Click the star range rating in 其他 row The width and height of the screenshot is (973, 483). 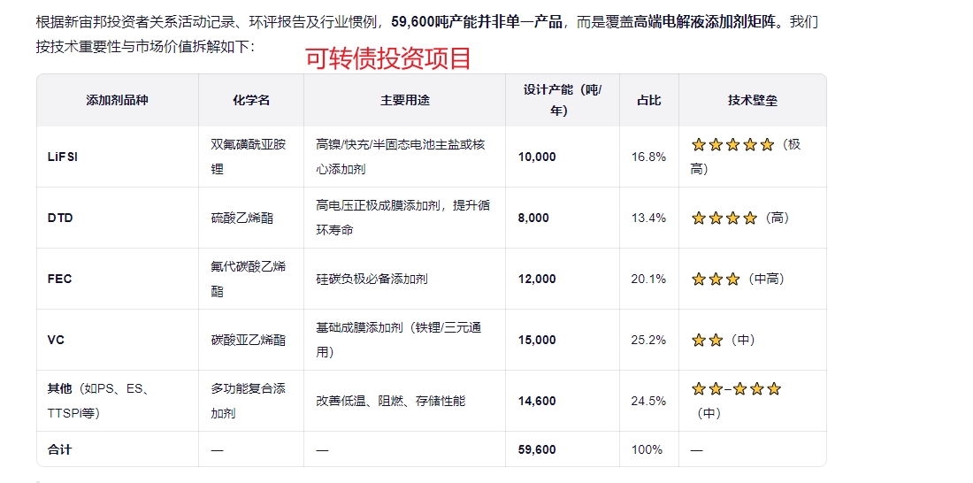click(736, 389)
